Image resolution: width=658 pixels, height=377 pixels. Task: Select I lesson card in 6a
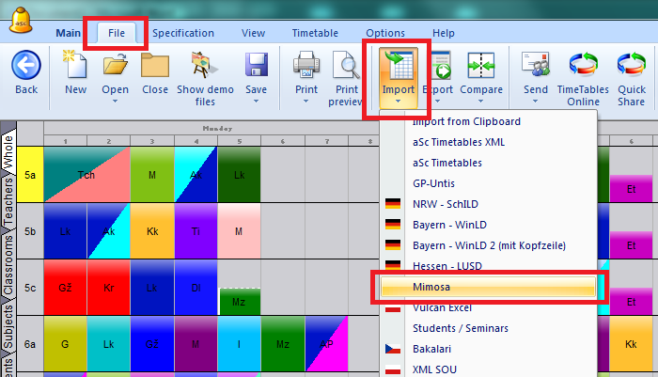coord(239,344)
